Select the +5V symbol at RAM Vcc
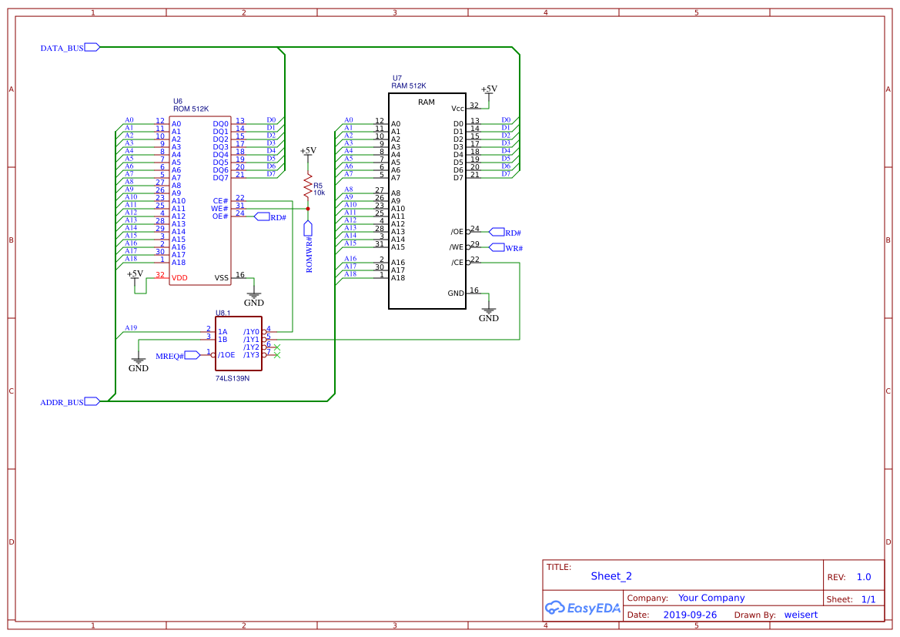This screenshot has width=900, height=637. click(488, 90)
